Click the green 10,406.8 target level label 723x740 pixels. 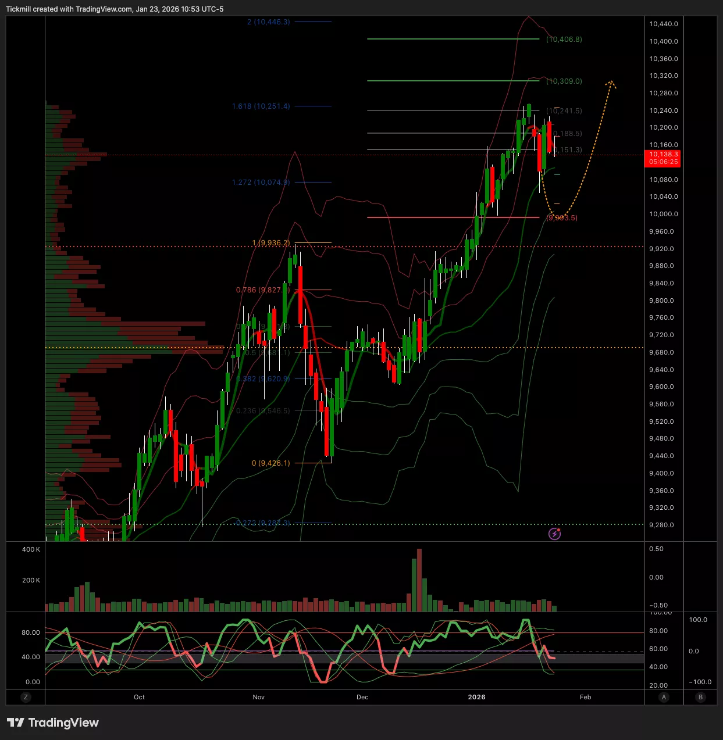(x=564, y=40)
